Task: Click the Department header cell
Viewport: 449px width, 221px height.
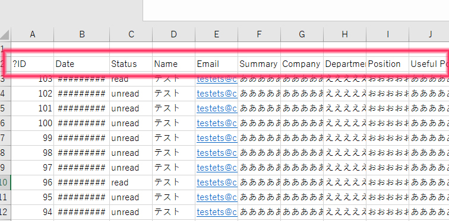Action: point(344,64)
